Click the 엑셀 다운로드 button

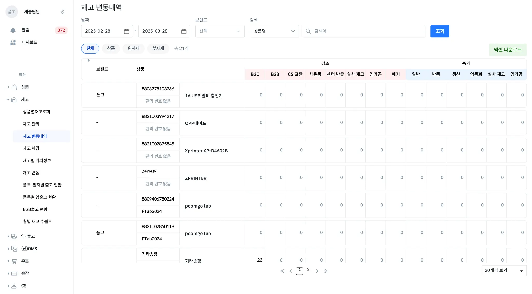coord(507,50)
